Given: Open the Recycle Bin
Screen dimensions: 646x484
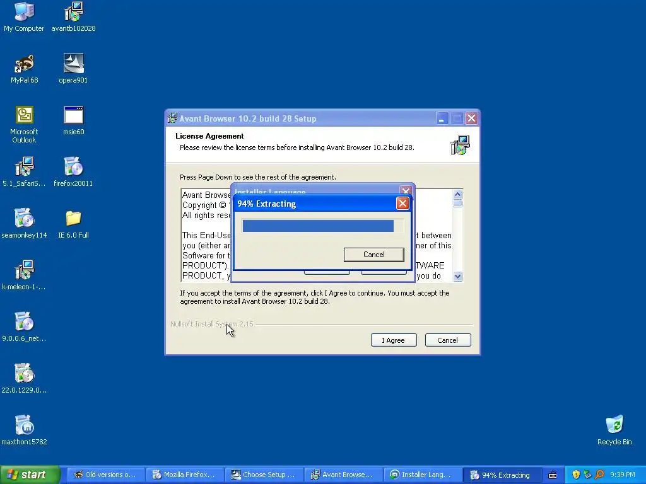Looking at the screenshot, I should click(614, 430).
